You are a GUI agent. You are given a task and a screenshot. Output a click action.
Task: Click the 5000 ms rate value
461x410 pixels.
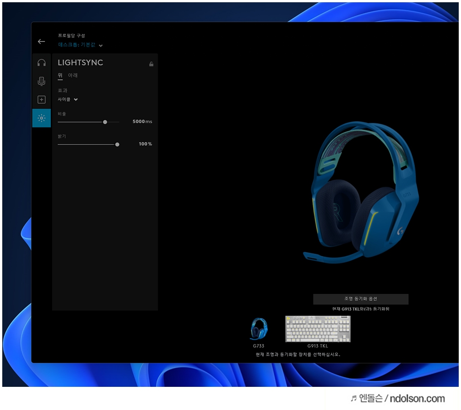tap(142, 122)
